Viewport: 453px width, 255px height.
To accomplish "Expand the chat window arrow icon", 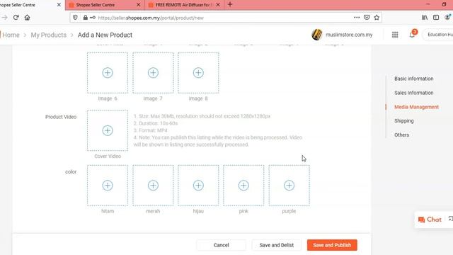I will coord(450,219).
